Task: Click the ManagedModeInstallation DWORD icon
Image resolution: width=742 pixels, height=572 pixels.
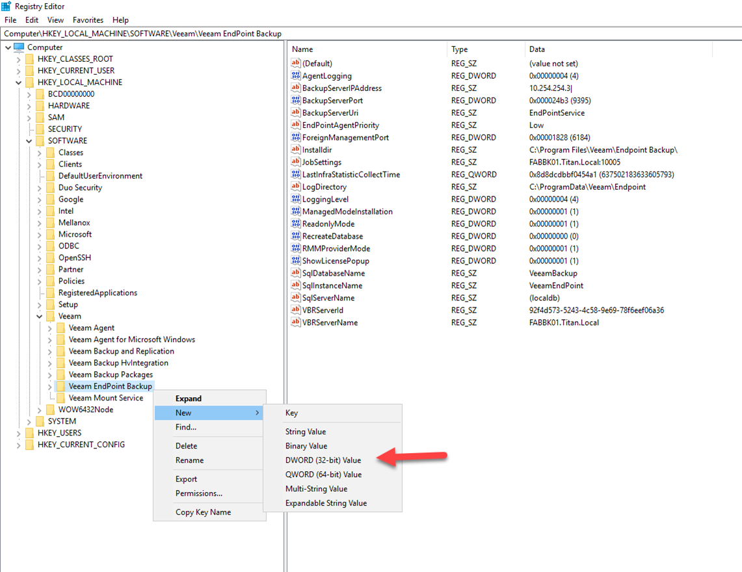Action: (296, 211)
